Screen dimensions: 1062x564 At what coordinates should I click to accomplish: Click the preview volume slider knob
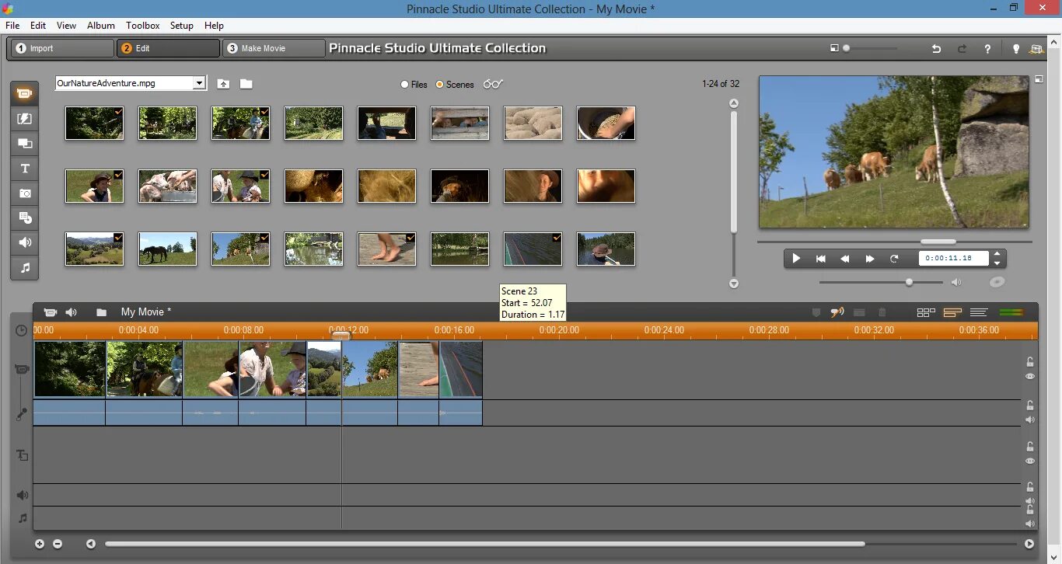pyautogui.click(x=909, y=282)
